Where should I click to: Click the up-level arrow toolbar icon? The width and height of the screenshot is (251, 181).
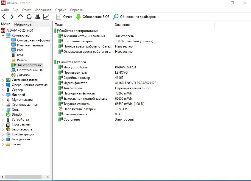point(21,16)
